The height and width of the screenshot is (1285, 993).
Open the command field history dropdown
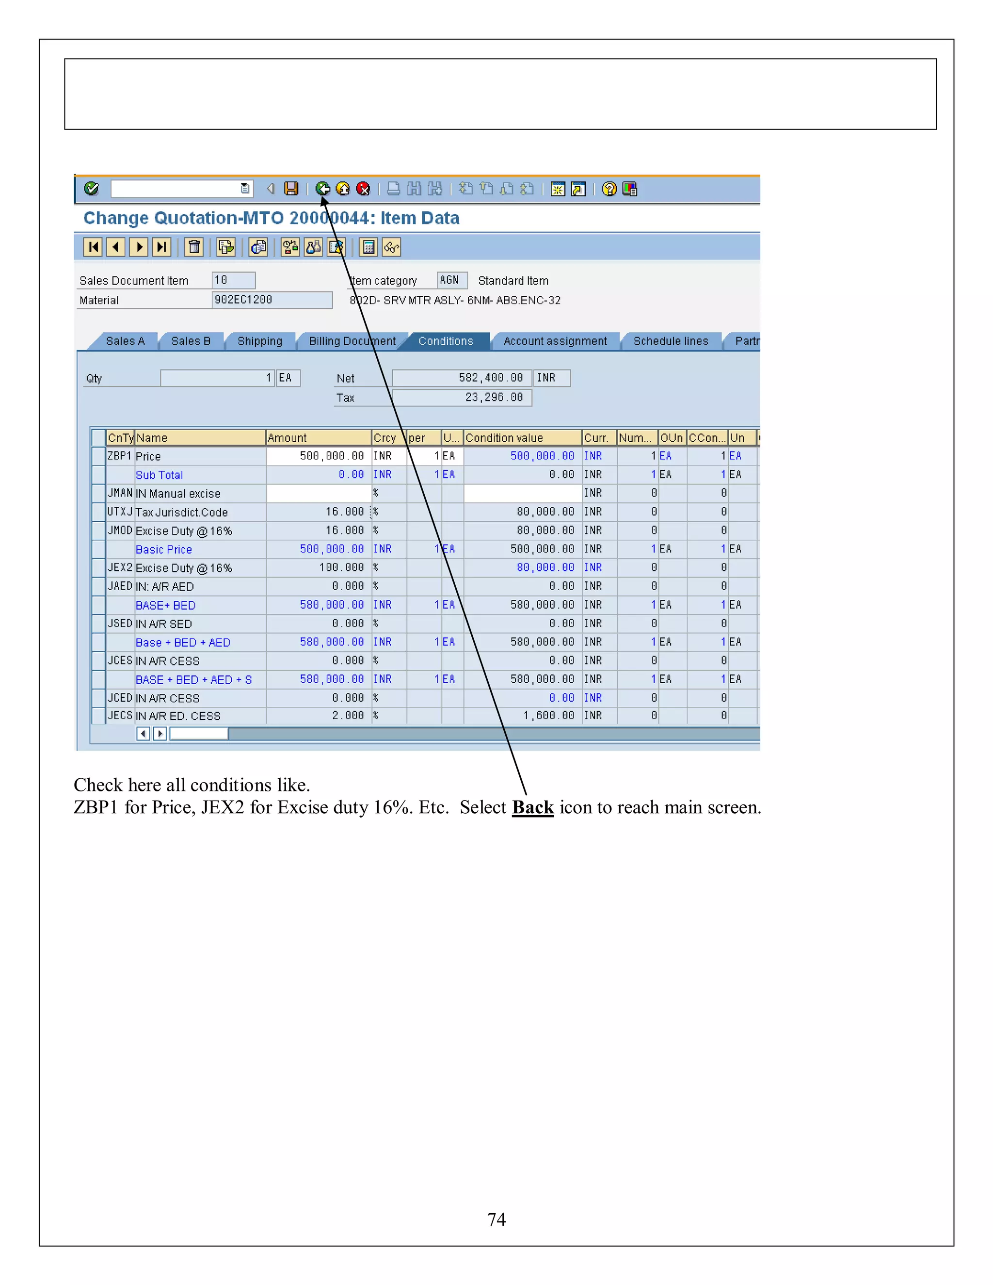(x=245, y=188)
